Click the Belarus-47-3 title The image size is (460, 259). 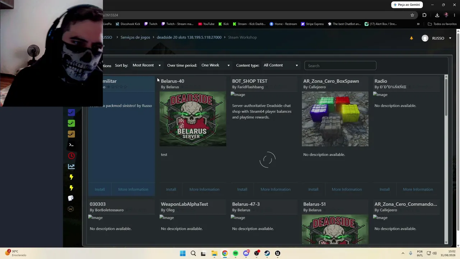tap(246, 204)
